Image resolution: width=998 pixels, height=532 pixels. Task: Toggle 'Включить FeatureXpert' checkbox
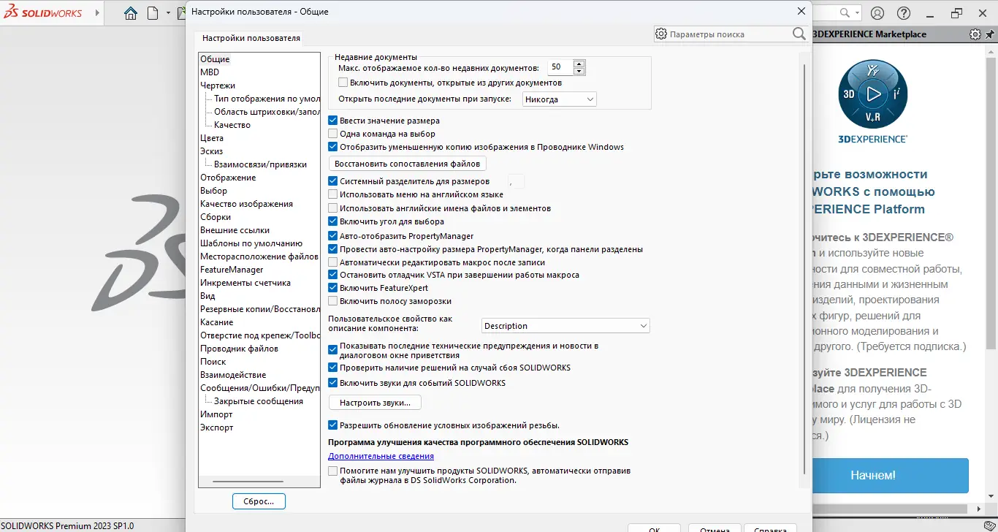(333, 288)
